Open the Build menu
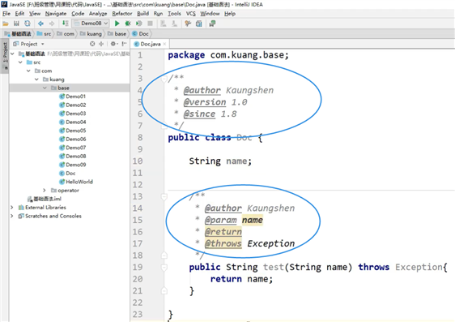Screen dimensions: 455x322 pos(142,14)
